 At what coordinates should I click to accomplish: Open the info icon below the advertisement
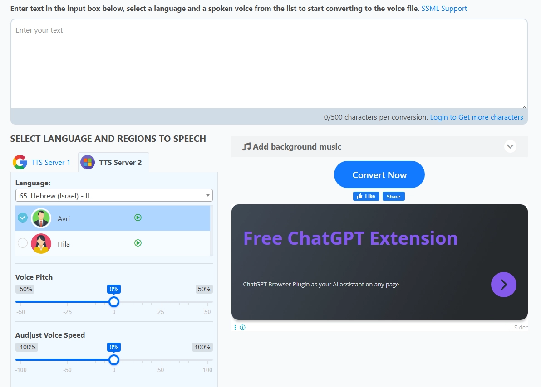point(242,327)
